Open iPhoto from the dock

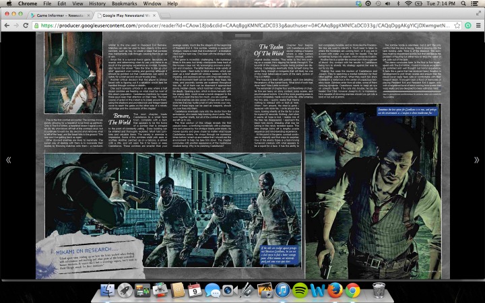(265, 291)
